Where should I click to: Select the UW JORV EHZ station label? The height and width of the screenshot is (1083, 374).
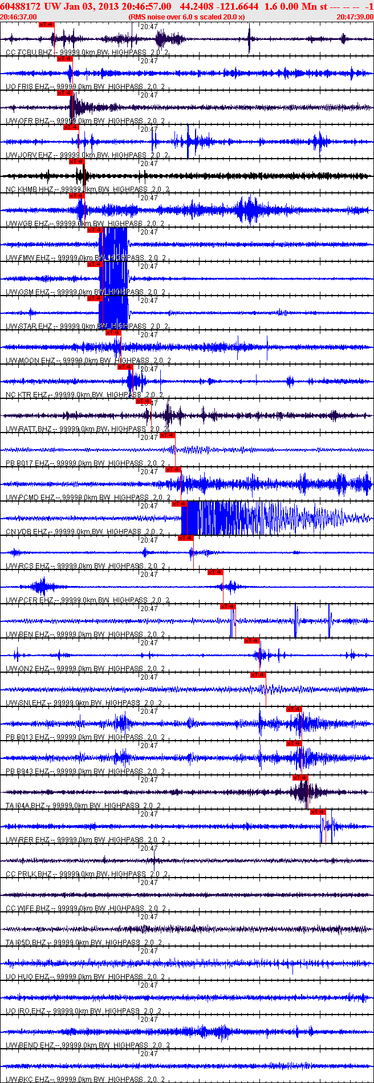click(x=29, y=155)
